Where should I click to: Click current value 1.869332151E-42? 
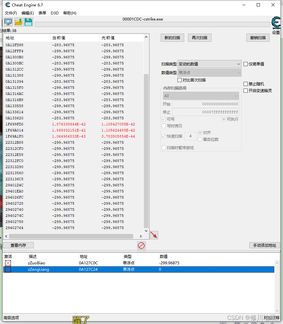point(69,130)
